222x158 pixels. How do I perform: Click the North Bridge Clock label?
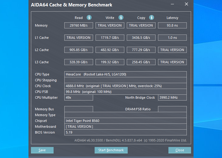pos(140,98)
